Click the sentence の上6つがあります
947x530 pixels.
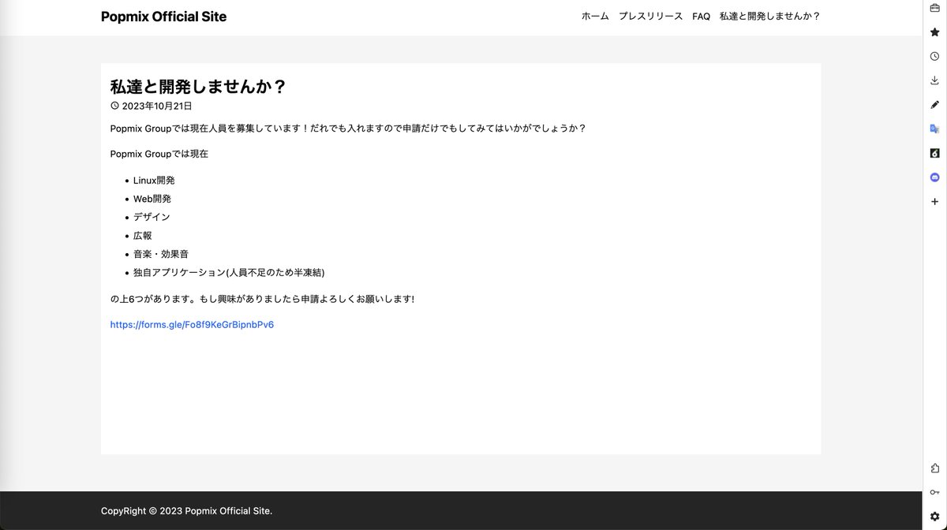point(262,299)
